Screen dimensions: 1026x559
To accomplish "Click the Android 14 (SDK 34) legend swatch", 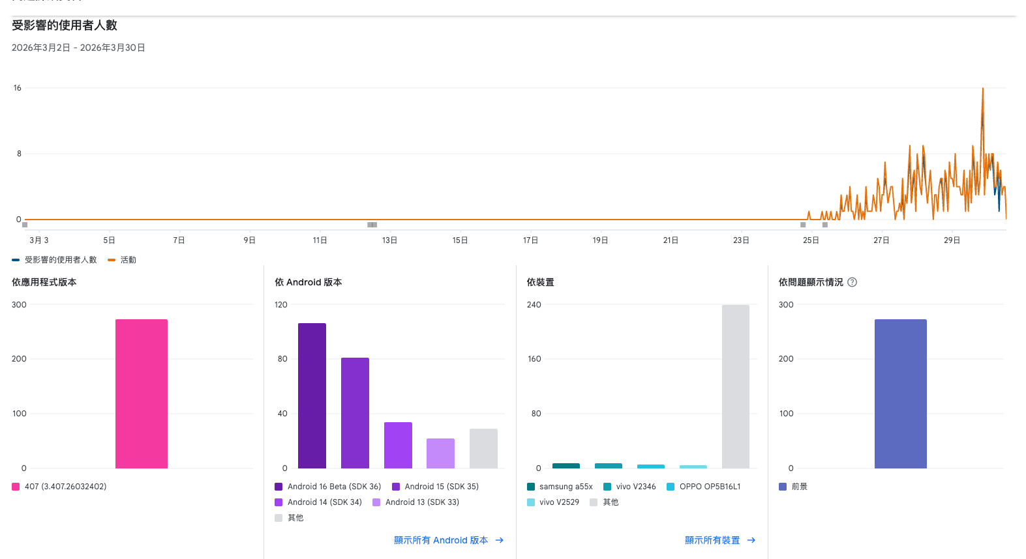I will [279, 502].
